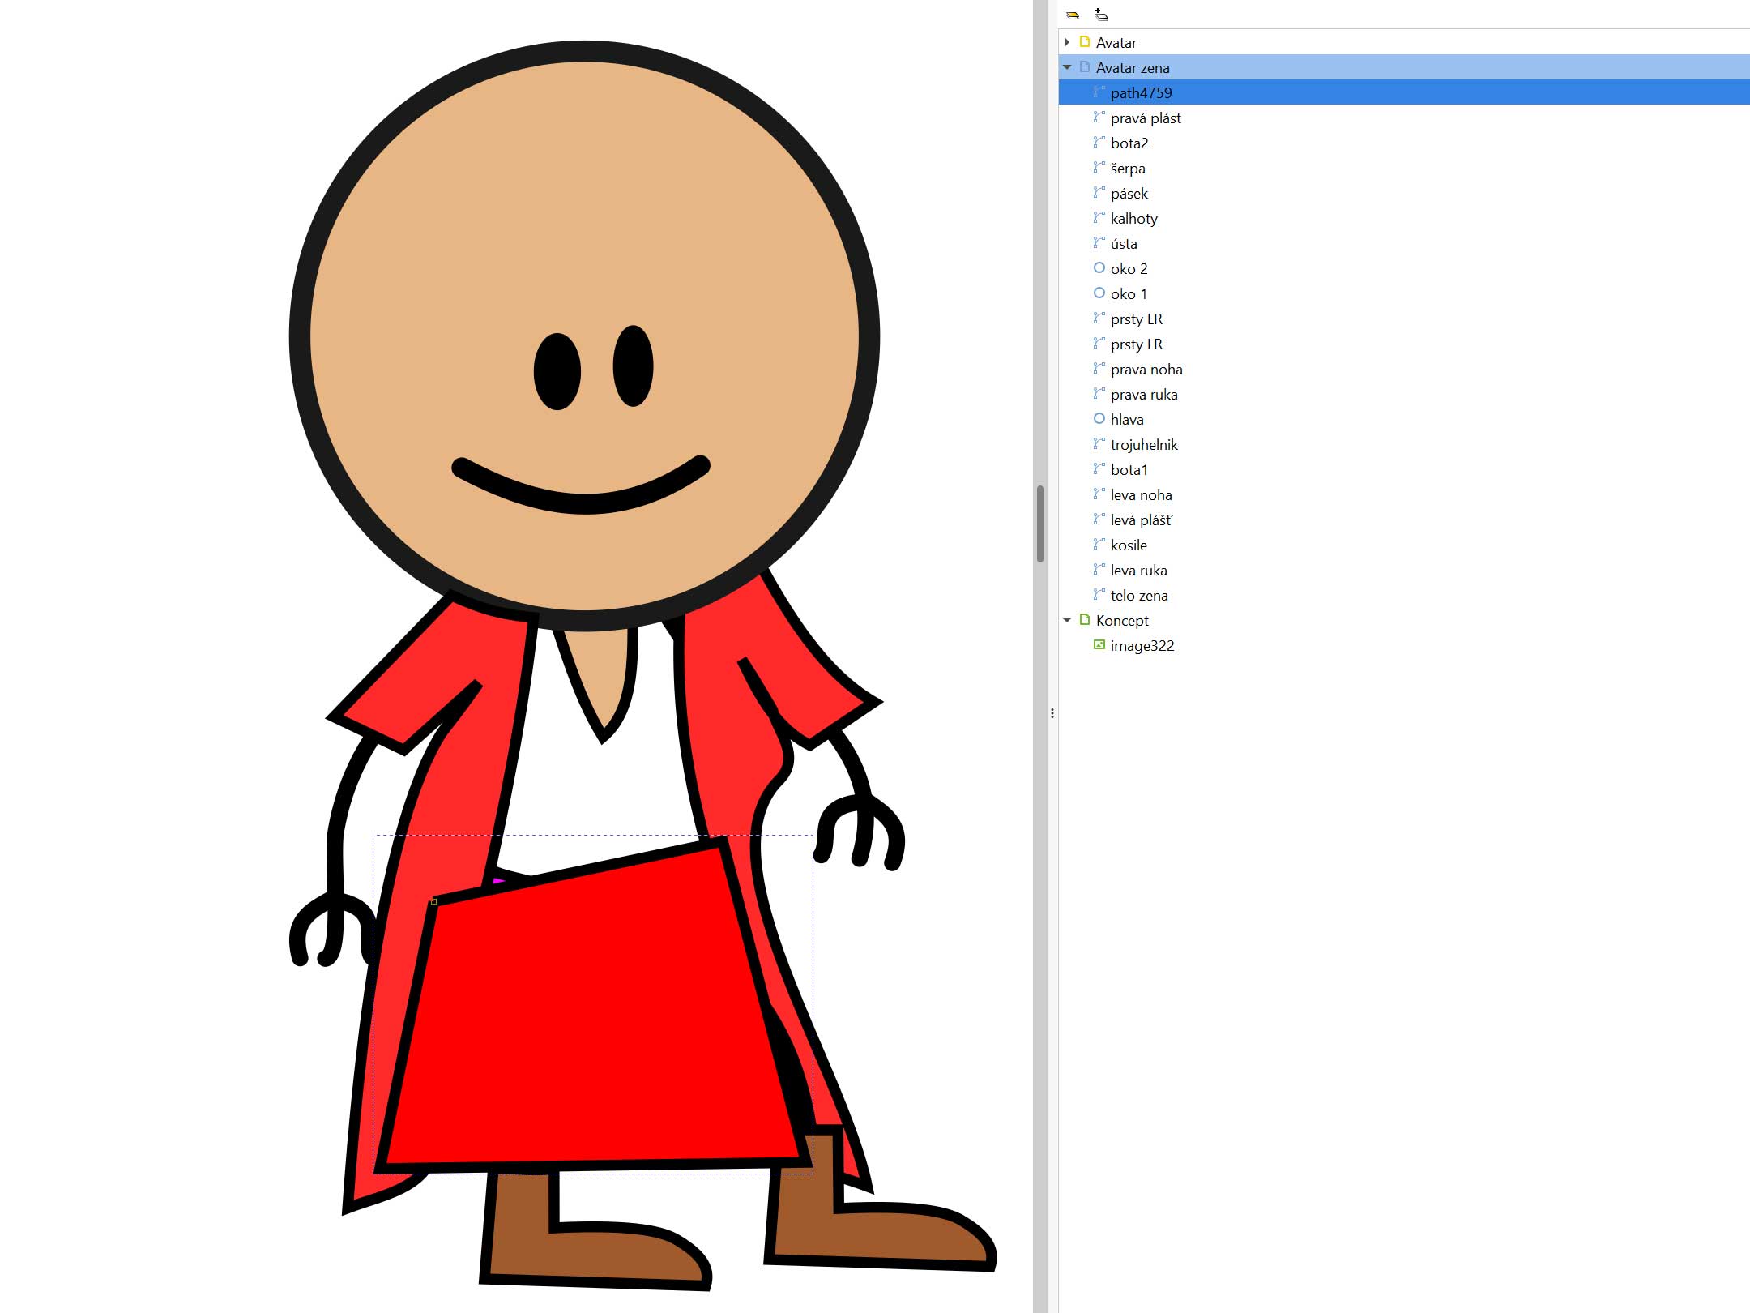Viewport: 1750px width, 1313px height.
Task: Collapse the Avatar zena layer
Action: click(1067, 67)
